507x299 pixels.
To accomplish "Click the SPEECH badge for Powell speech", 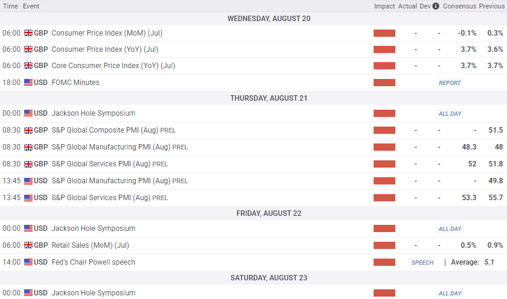I will 422,262.
